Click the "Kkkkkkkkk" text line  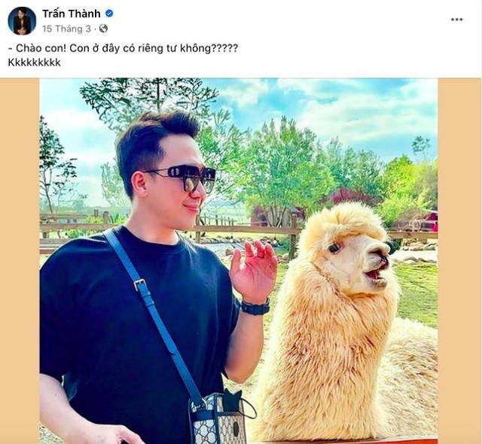click(x=35, y=63)
